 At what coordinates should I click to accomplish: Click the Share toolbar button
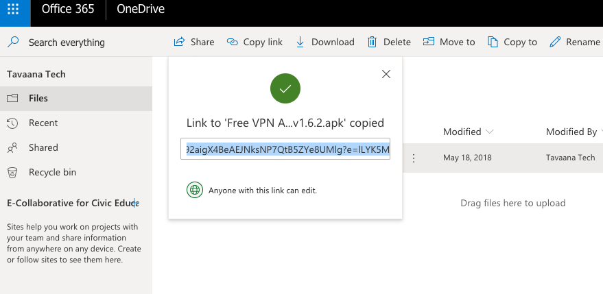(x=194, y=42)
